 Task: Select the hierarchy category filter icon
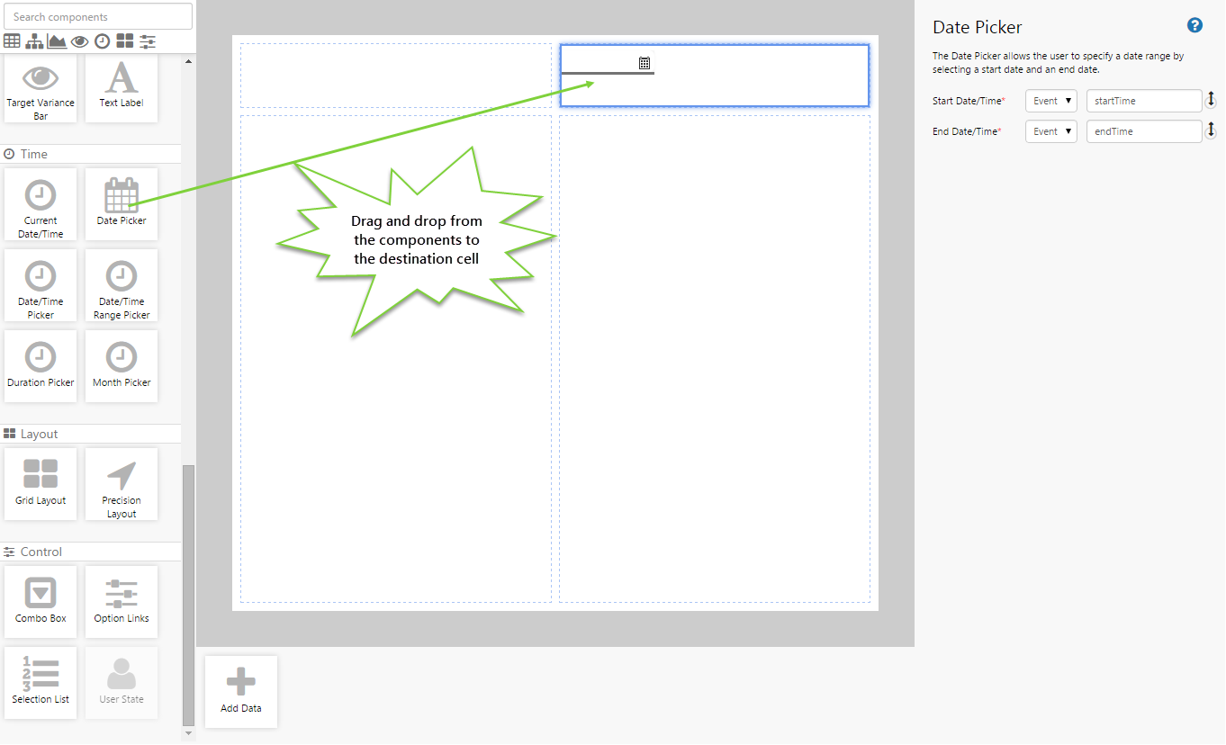click(35, 41)
